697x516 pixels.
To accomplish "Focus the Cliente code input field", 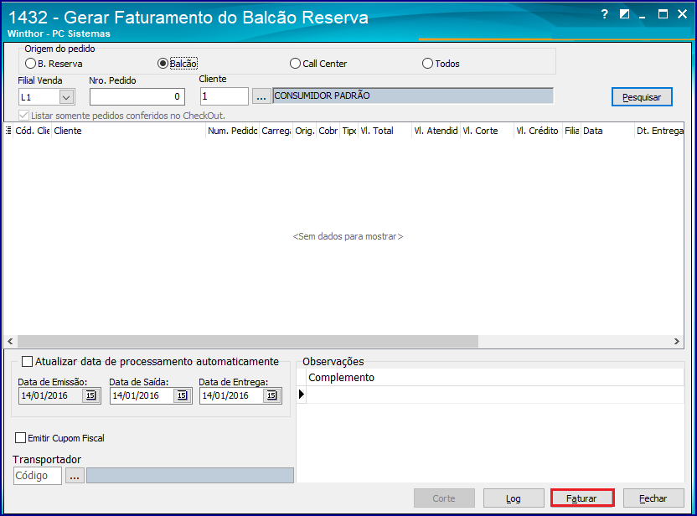I will pos(224,96).
